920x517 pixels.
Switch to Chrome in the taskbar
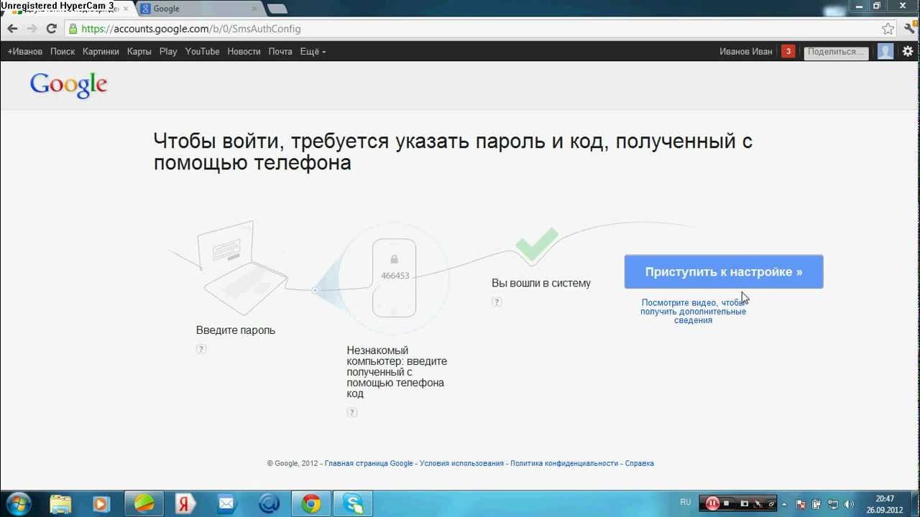(x=311, y=503)
